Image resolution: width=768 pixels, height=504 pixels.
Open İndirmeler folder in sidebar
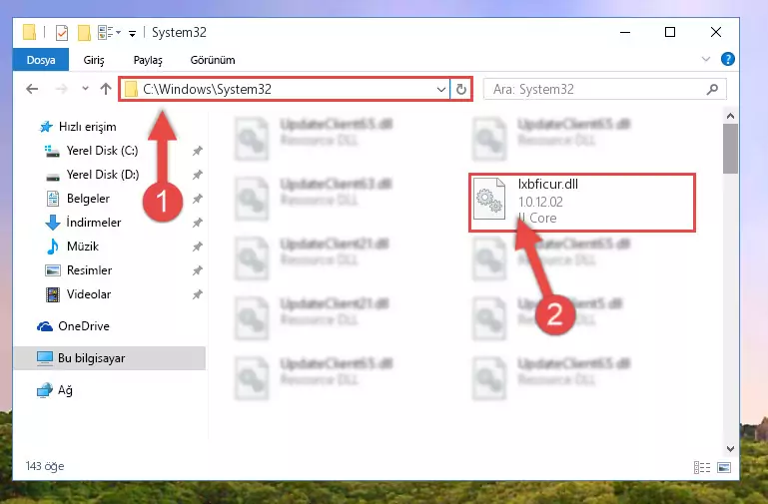[x=82, y=223]
